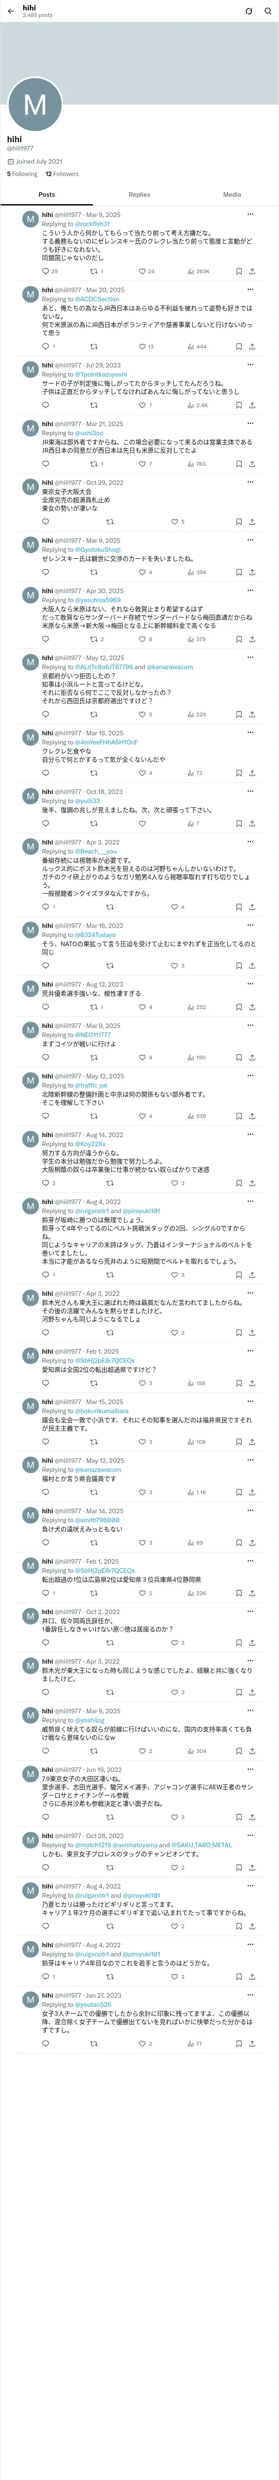Reply to the first post with 29 replies

pyautogui.click(x=49, y=272)
